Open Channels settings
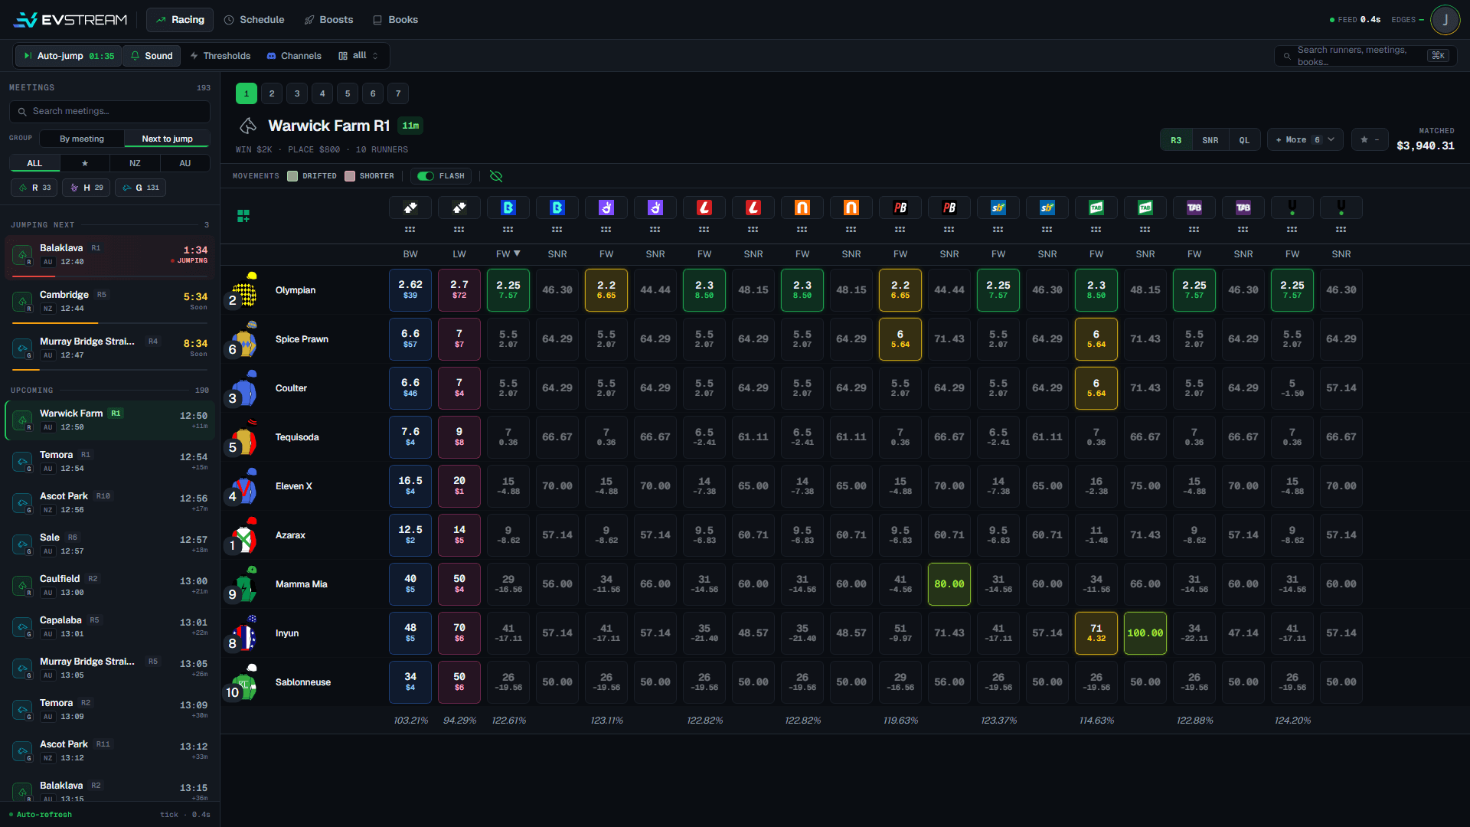This screenshot has width=1470, height=827. tap(294, 56)
